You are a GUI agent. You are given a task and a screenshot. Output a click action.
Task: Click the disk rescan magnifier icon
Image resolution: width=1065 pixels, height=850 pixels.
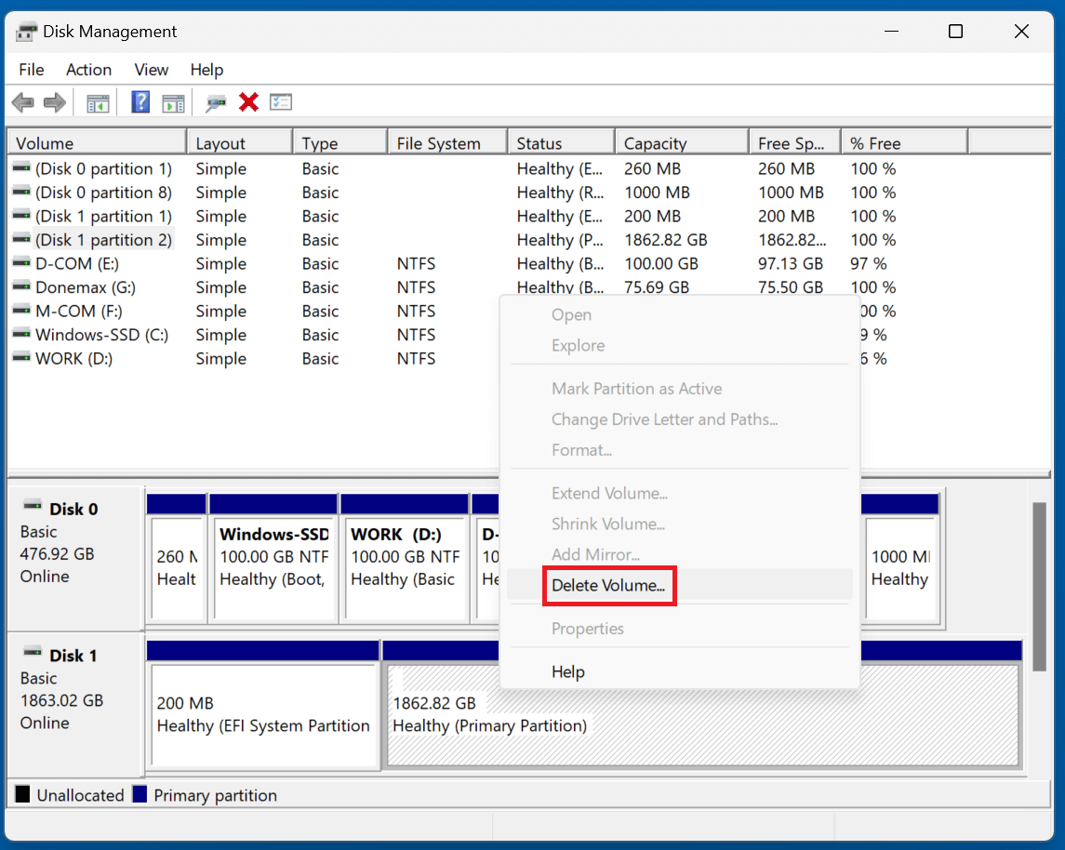coord(215,102)
